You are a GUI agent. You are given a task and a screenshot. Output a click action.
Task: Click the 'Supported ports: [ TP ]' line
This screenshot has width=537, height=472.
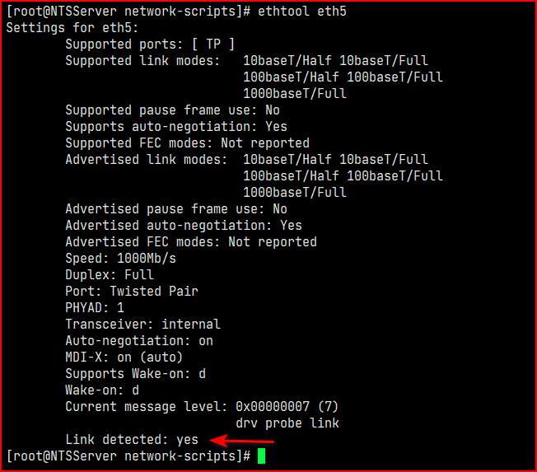pyautogui.click(x=150, y=44)
